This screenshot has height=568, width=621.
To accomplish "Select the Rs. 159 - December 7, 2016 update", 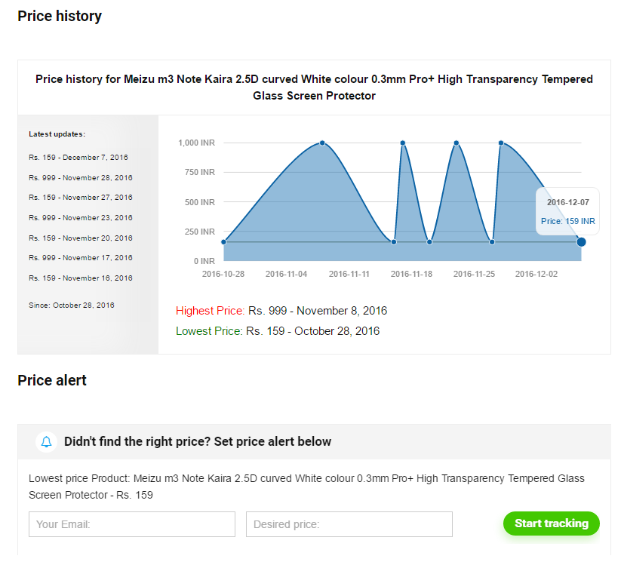I will pyautogui.click(x=78, y=157).
